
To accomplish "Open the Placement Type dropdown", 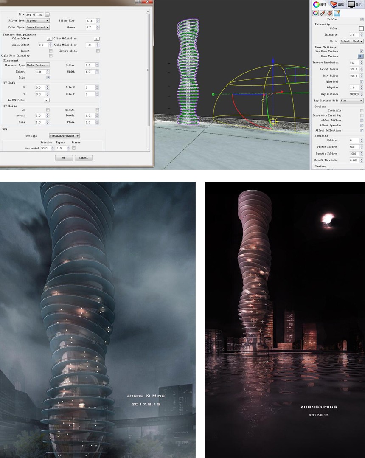I will click(38, 65).
